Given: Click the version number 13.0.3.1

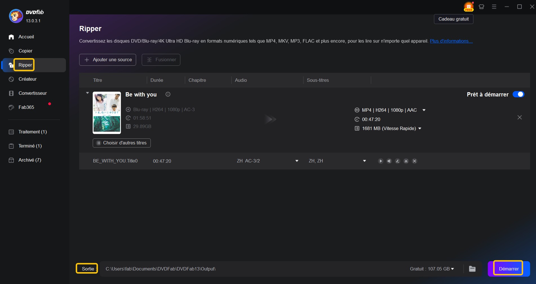Looking at the screenshot, I should click(33, 21).
